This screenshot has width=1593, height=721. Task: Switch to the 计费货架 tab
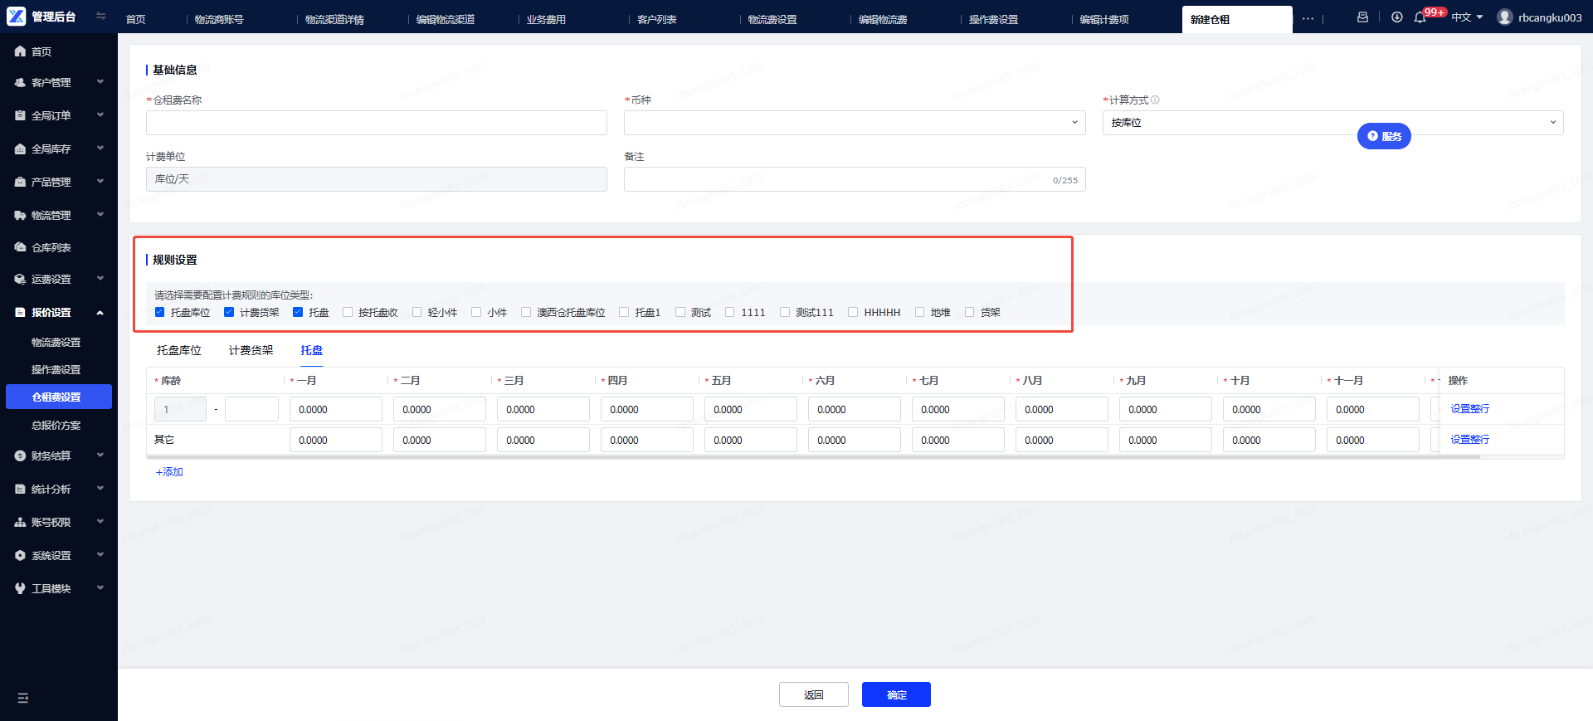tap(251, 350)
